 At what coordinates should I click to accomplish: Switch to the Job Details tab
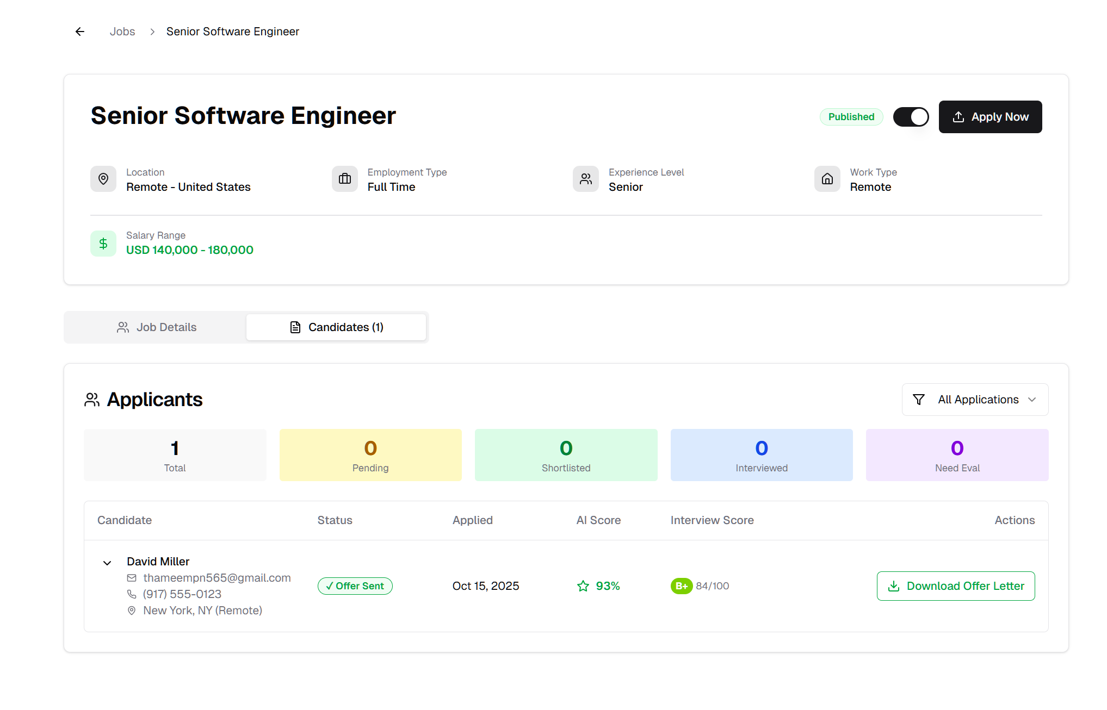(156, 327)
